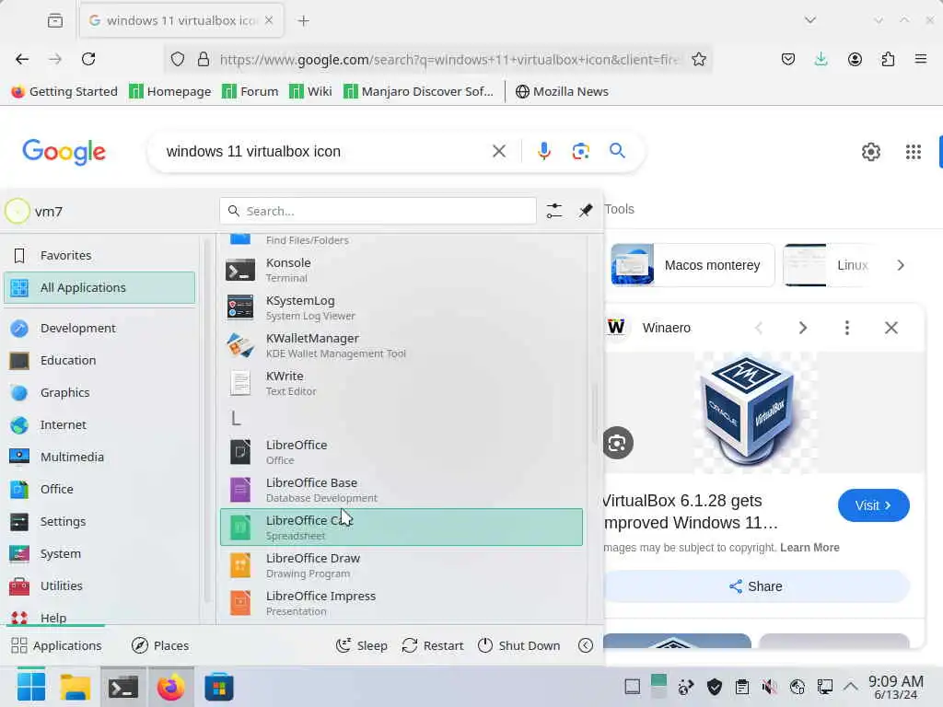Open the Development category

pyautogui.click(x=99, y=329)
